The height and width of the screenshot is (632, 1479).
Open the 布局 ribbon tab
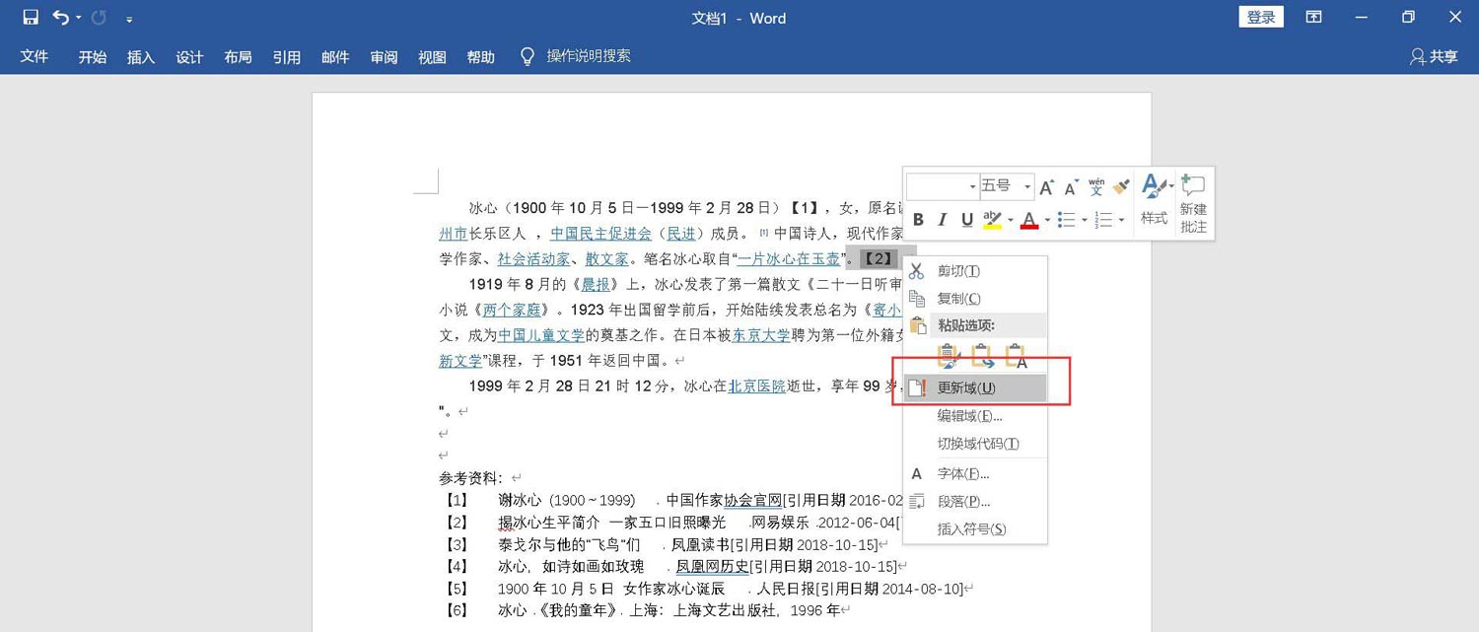click(x=238, y=57)
